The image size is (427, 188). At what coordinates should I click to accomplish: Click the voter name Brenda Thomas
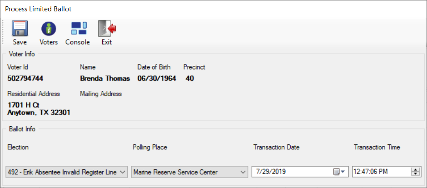(x=105, y=79)
